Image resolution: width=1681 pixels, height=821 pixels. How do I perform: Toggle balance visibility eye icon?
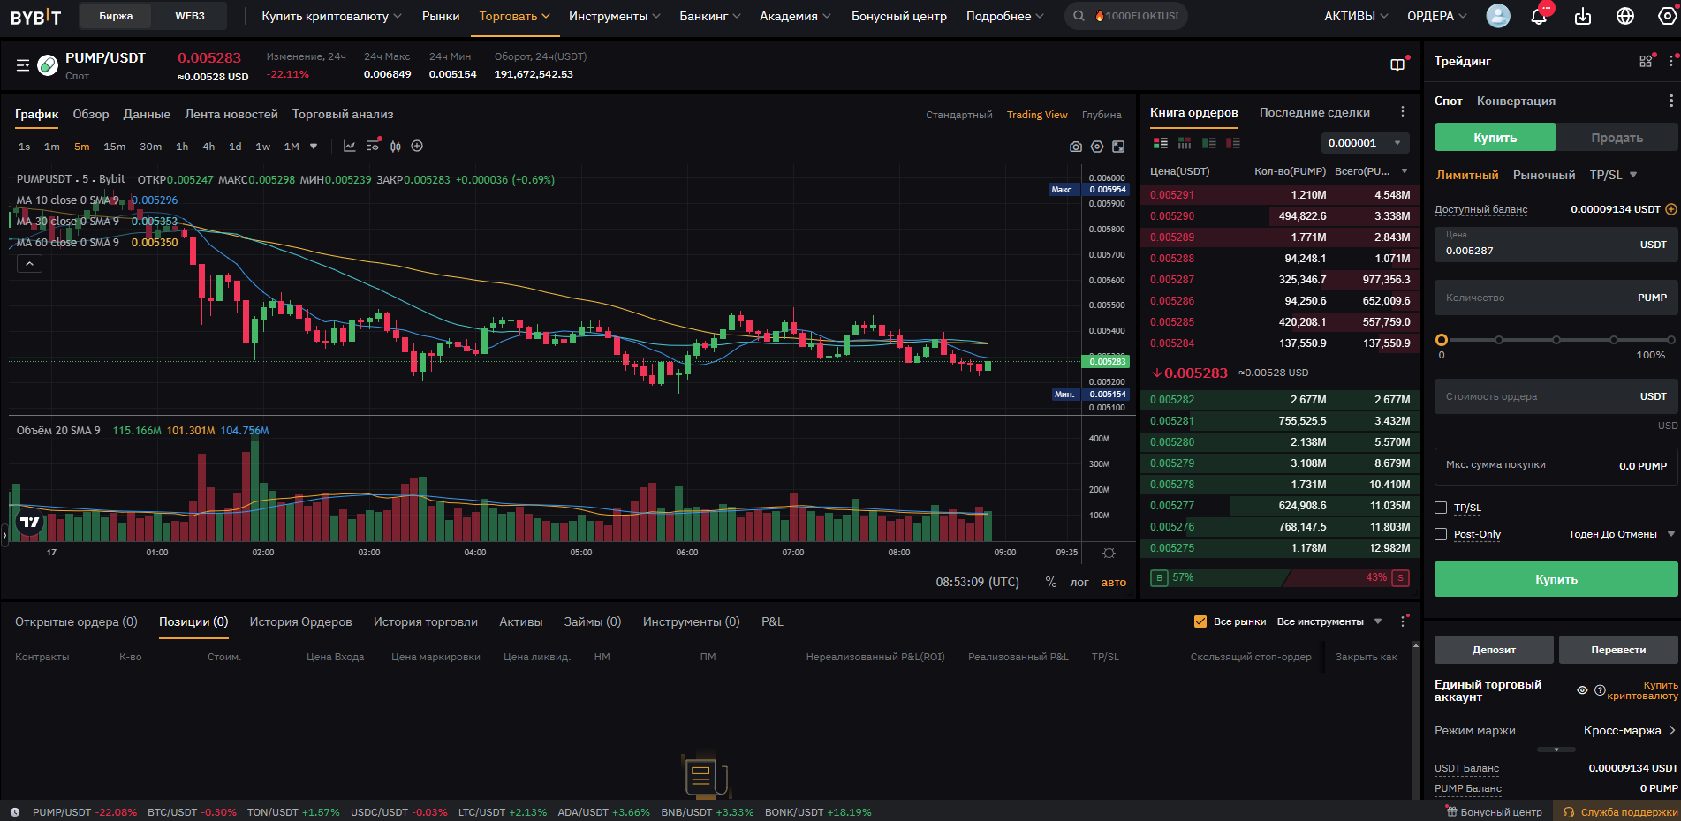coord(1582,690)
